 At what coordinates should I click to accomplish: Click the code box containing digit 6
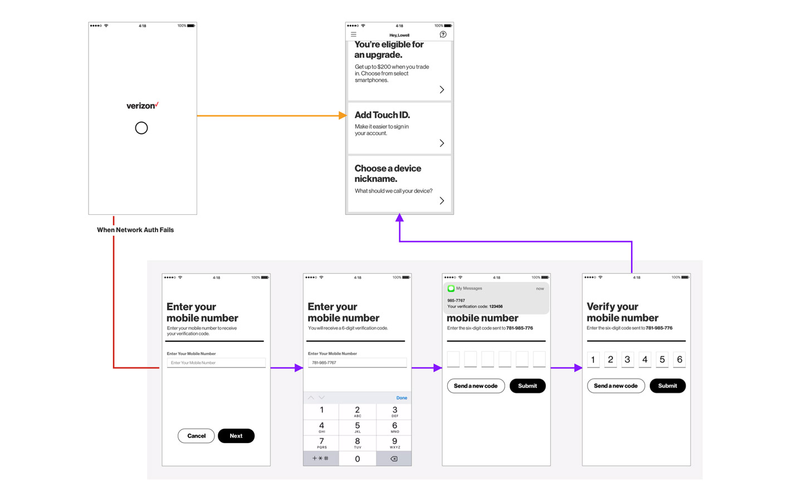click(679, 360)
